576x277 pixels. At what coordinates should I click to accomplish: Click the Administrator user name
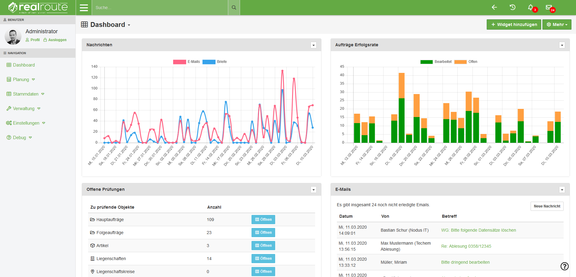(x=41, y=31)
